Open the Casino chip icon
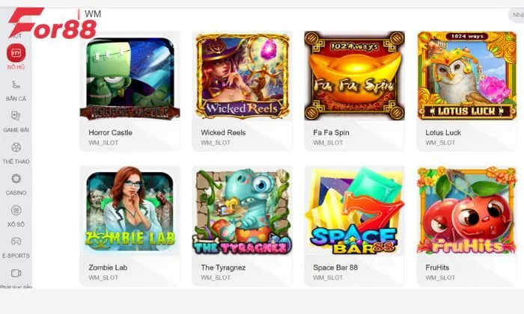The image size is (524, 314). tap(16, 179)
